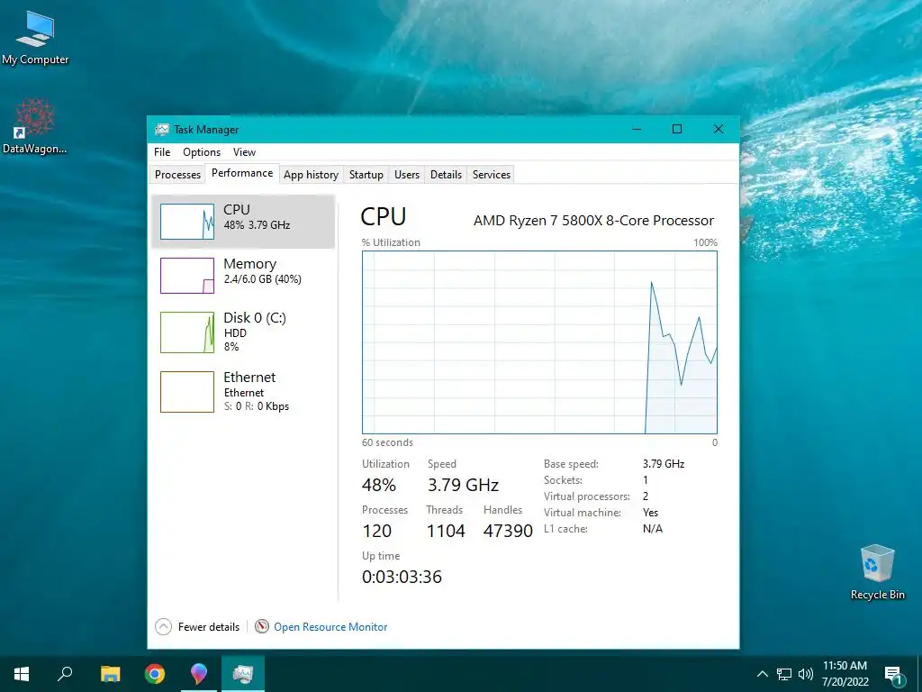Click the AMD Ryzen 7 5800X processor name

click(594, 221)
